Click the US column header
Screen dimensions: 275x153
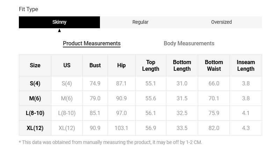67,65
